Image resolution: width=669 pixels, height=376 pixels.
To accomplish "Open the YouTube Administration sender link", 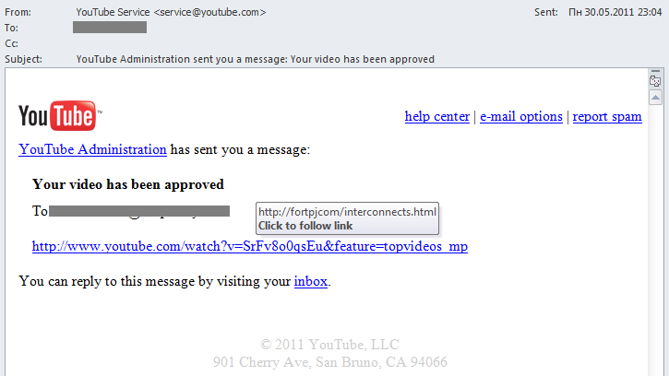I will (x=92, y=149).
